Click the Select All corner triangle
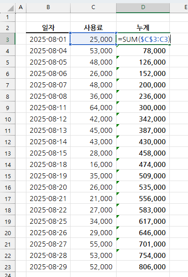This screenshot has height=277, width=188. 10,8
